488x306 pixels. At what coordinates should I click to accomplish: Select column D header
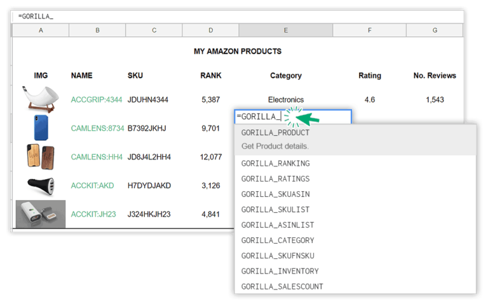click(x=211, y=30)
